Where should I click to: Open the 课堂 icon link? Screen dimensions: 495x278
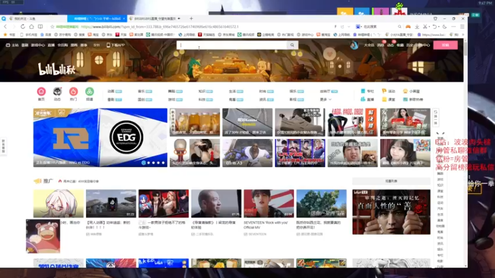(x=389, y=99)
